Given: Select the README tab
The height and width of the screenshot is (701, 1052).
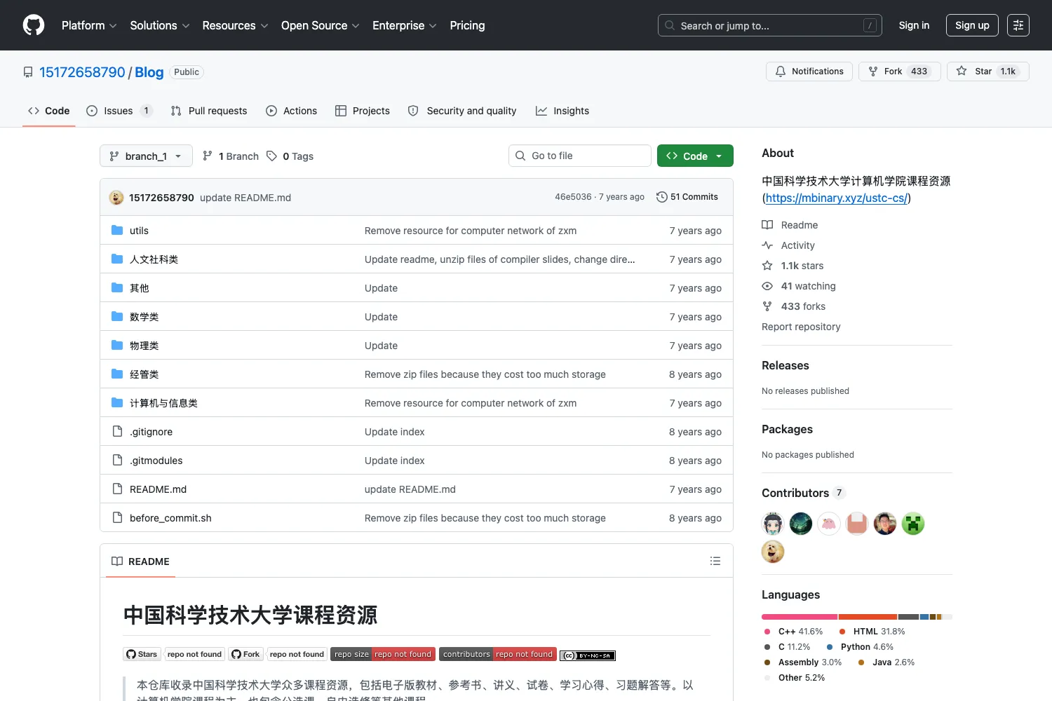Looking at the screenshot, I should click(x=140, y=562).
